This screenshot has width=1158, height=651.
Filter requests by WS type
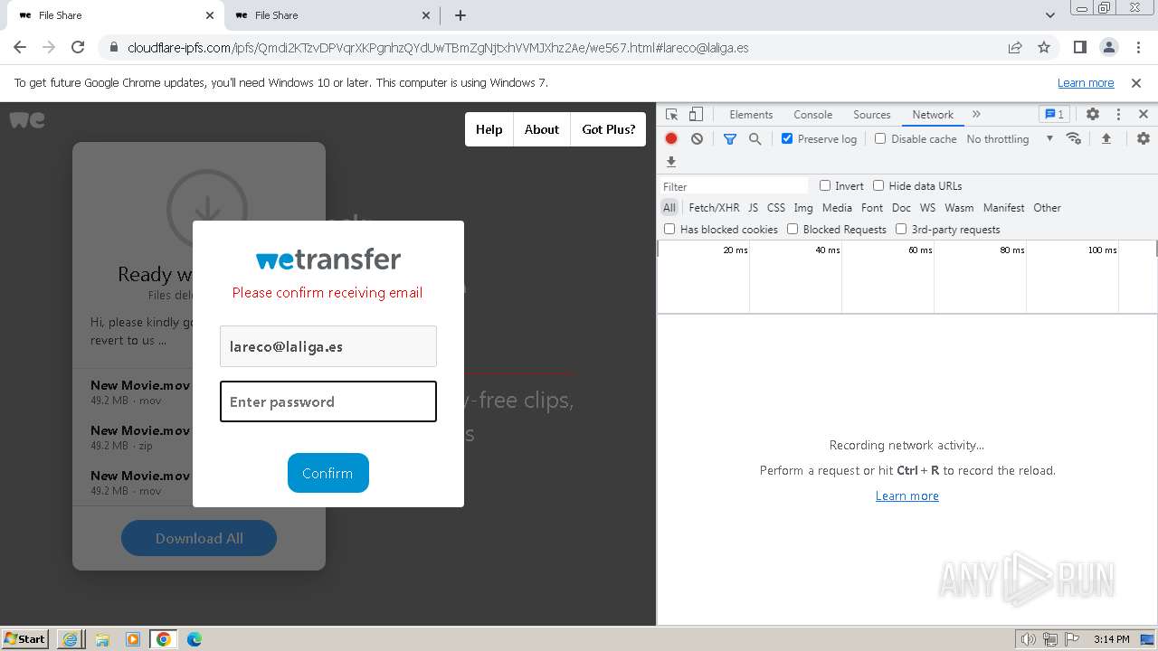tap(927, 207)
